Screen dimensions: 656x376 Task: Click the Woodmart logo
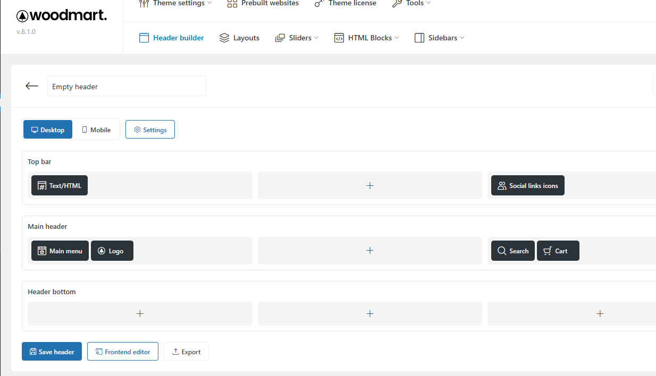point(62,16)
